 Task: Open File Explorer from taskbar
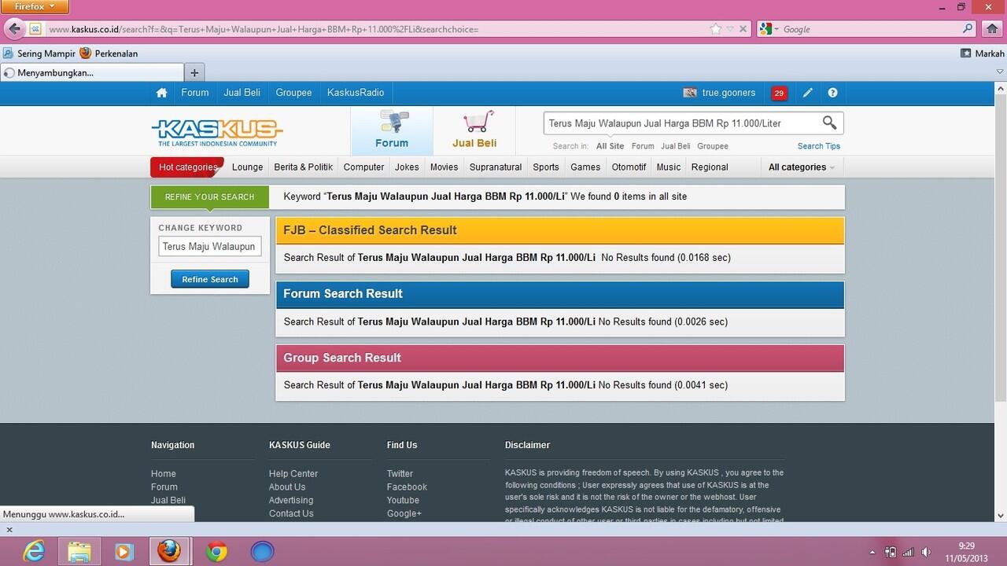[x=79, y=551]
